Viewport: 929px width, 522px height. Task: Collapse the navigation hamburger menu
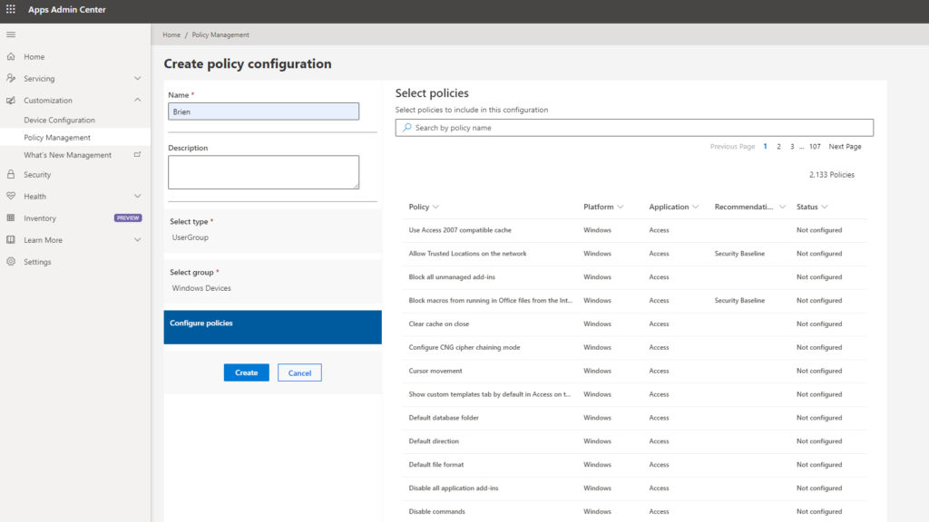pos(11,34)
